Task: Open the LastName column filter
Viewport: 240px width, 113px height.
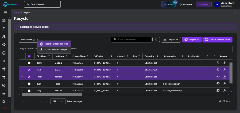Action: (x=67, y=56)
